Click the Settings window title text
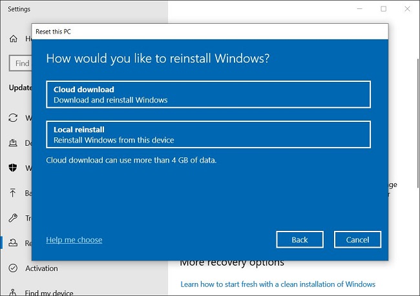This screenshot has height=296, width=420. tap(19, 9)
